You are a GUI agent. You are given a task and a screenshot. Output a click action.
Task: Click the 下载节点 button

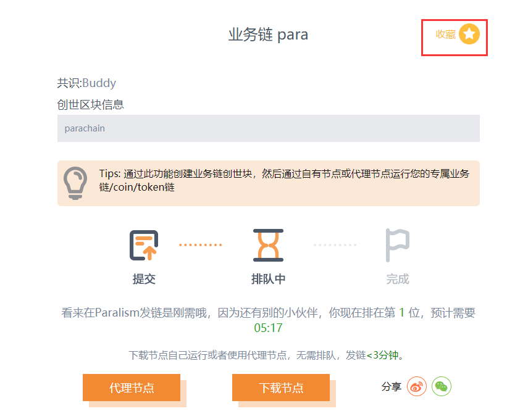(281, 388)
